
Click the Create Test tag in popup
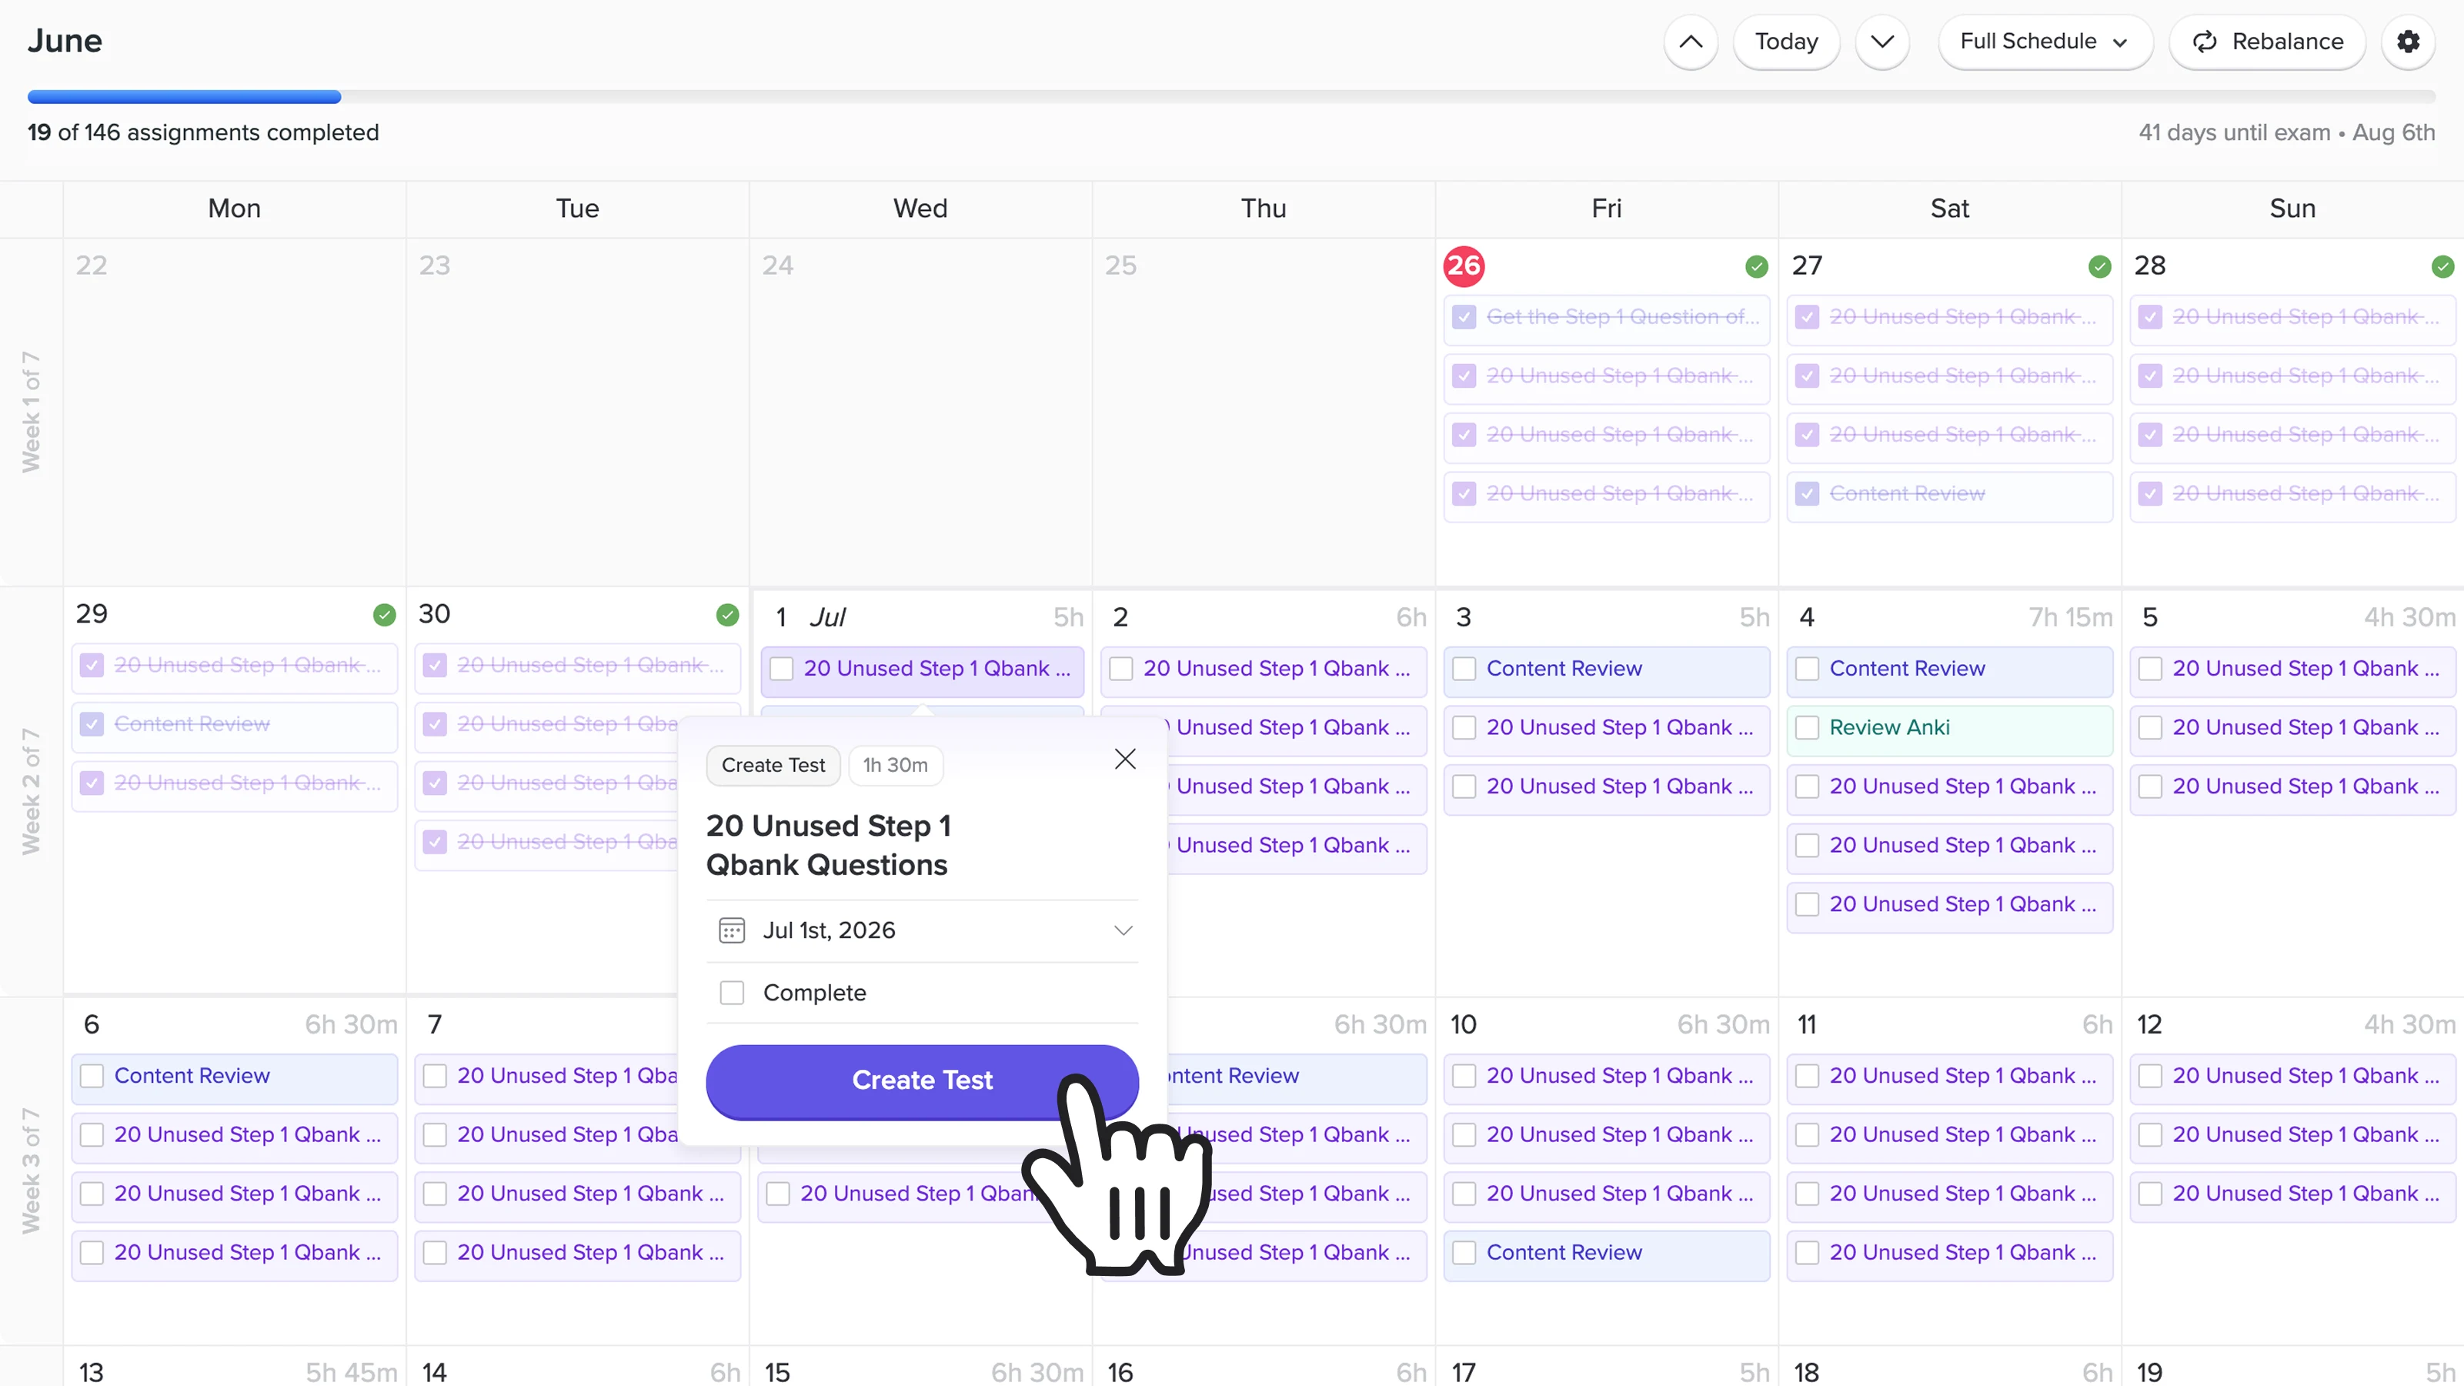coord(773,765)
